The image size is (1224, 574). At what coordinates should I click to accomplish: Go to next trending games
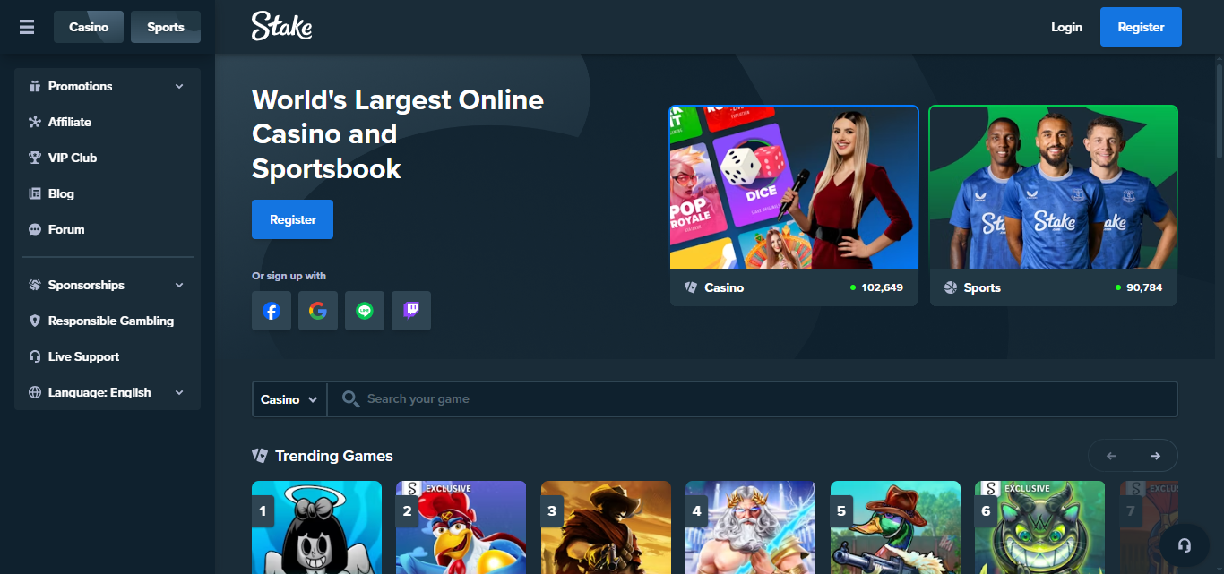point(1156,456)
